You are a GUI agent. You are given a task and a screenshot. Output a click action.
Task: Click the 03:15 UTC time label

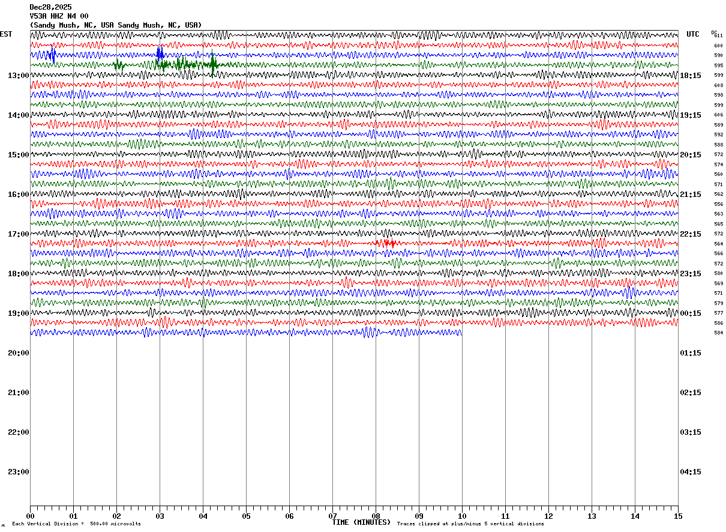coord(691,432)
